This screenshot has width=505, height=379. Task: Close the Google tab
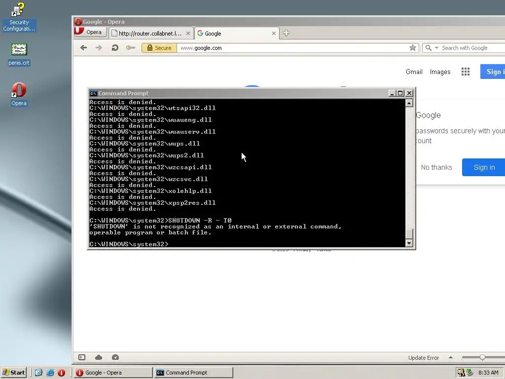(274, 33)
